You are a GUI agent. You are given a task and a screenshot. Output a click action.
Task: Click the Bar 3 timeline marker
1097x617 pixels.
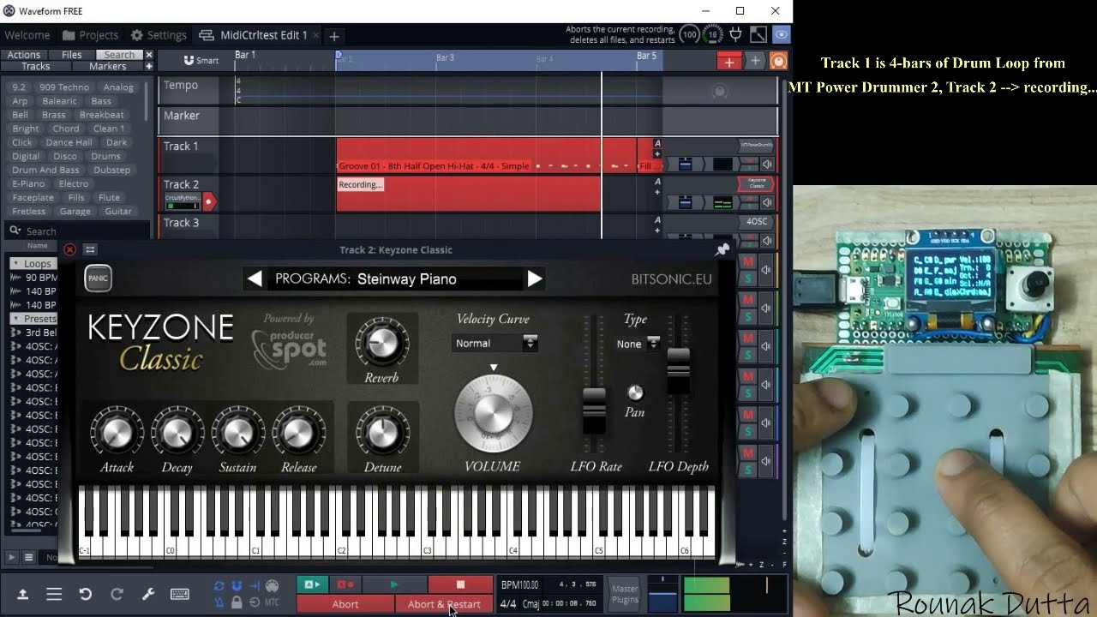445,57
